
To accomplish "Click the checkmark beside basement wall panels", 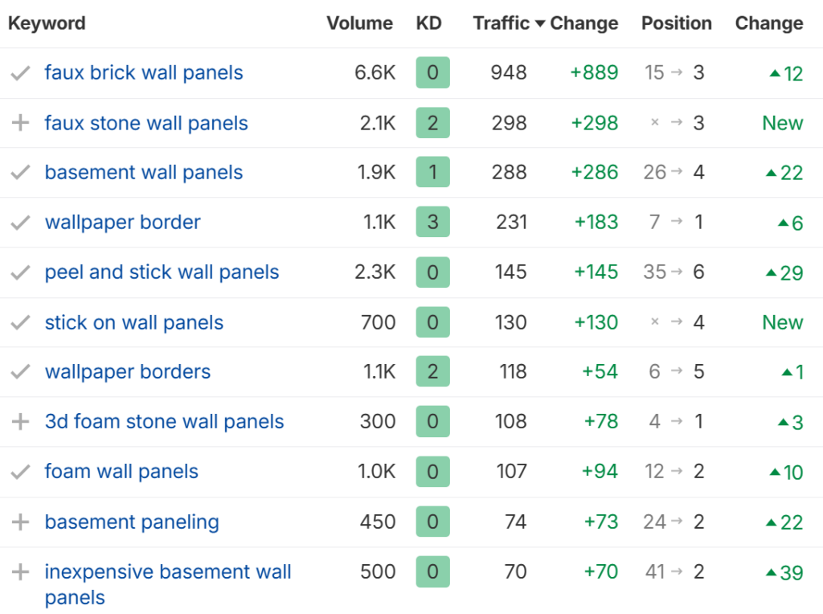I will pos(20,173).
